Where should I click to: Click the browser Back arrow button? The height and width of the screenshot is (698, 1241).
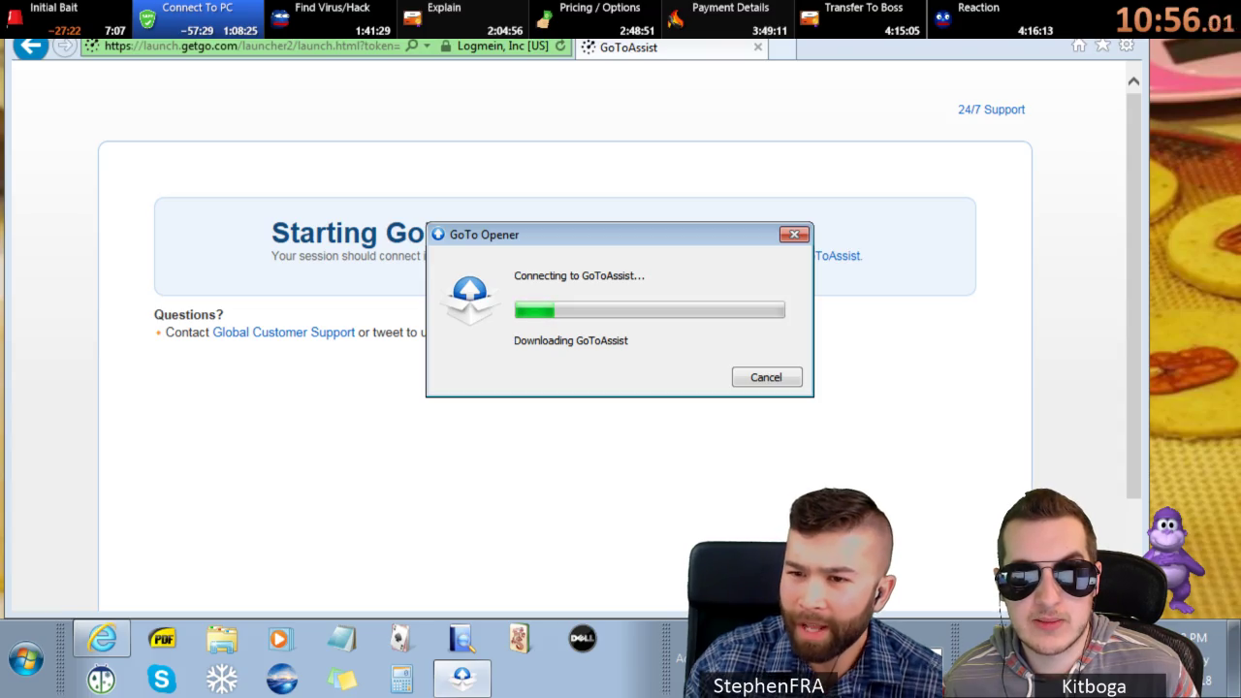[31, 46]
